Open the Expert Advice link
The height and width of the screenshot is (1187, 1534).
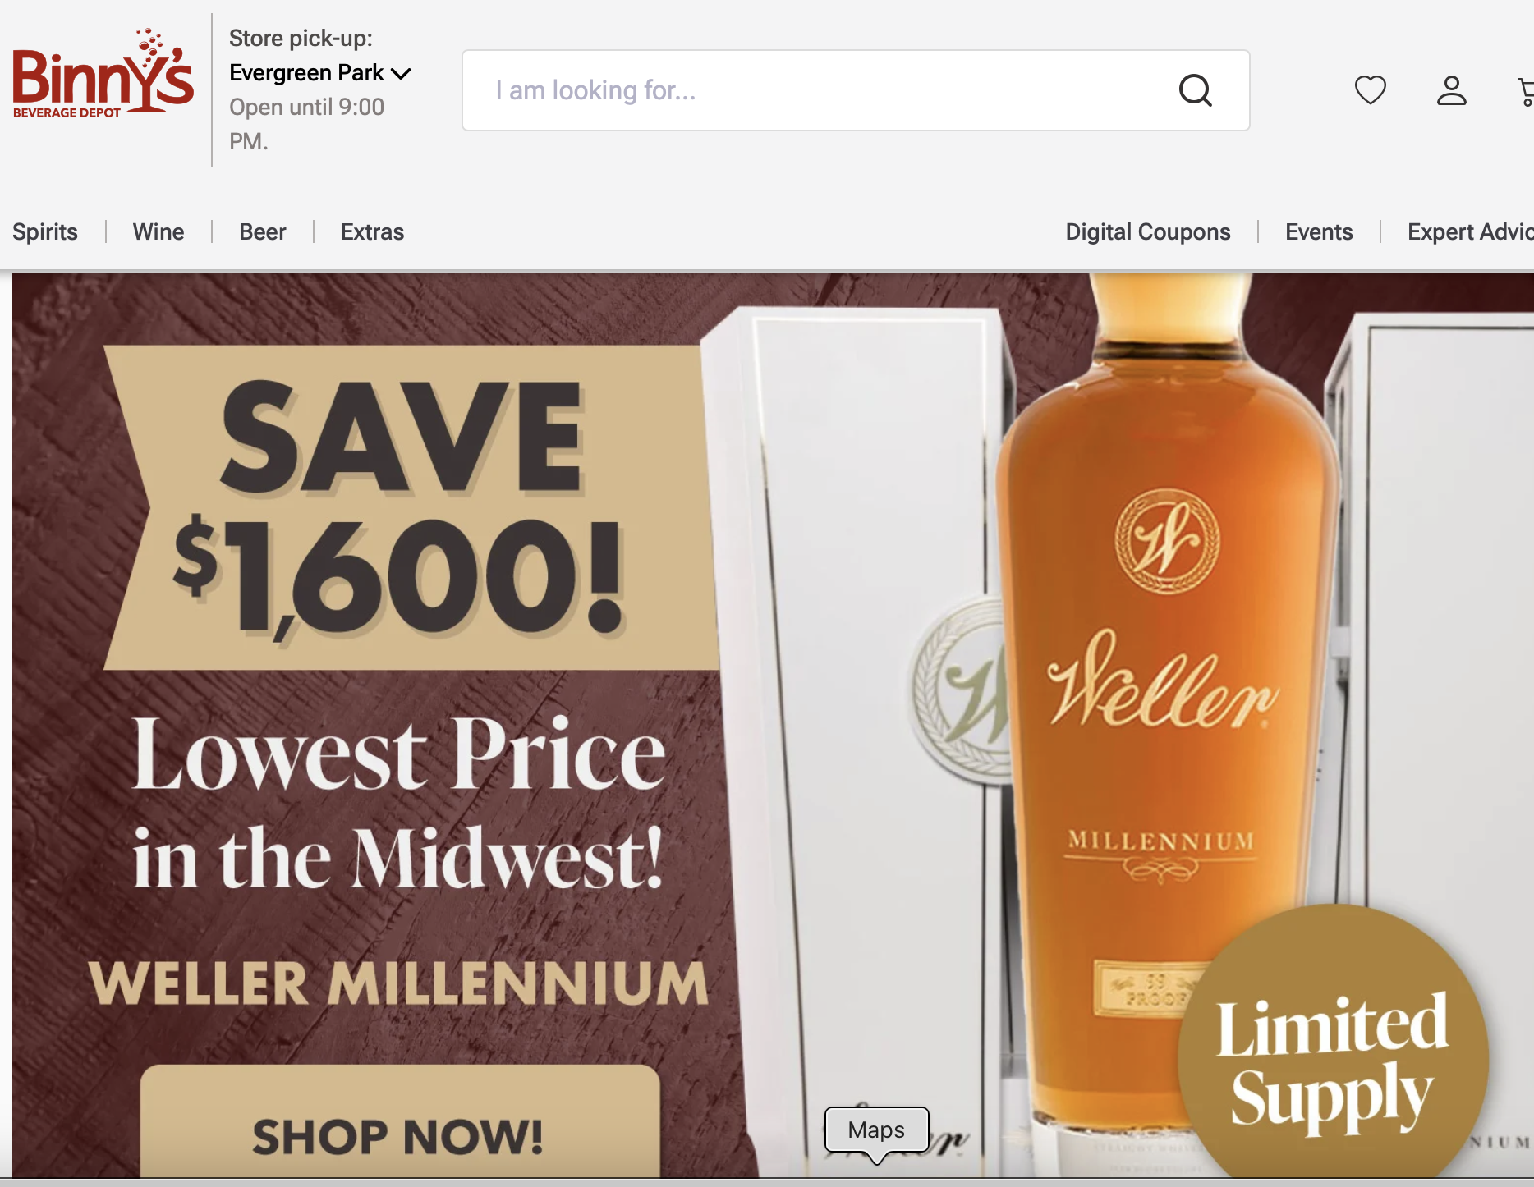coord(1470,231)
